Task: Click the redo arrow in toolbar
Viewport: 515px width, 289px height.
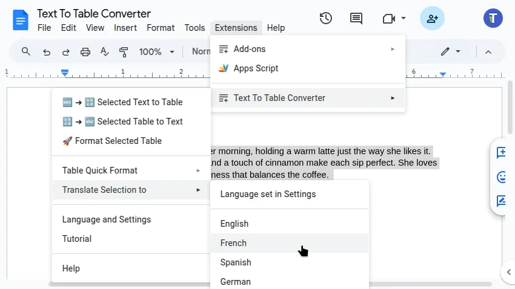Action: click(x=65, y=52)
